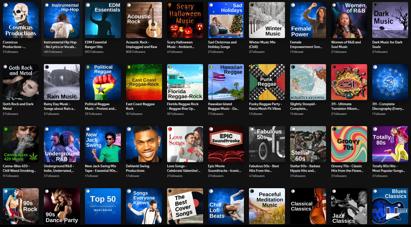This screenshot has width=411, height=227.
Task: Open the Cosmicus Productions playlist cover
Action: click(x=21, y=20)
